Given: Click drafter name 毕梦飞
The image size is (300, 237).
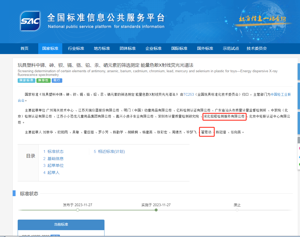Looking at the screenshot, I should coord(192,132).
